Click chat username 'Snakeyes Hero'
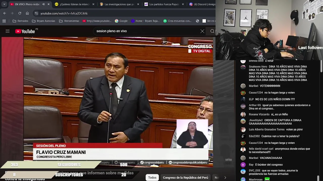Screen dimensions: 323x181 (258, 67)
